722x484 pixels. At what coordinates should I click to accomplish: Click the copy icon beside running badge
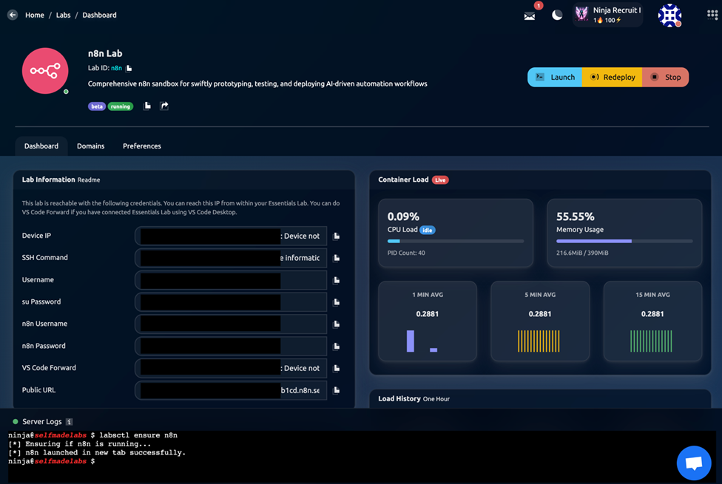click(x=147, y=106)
